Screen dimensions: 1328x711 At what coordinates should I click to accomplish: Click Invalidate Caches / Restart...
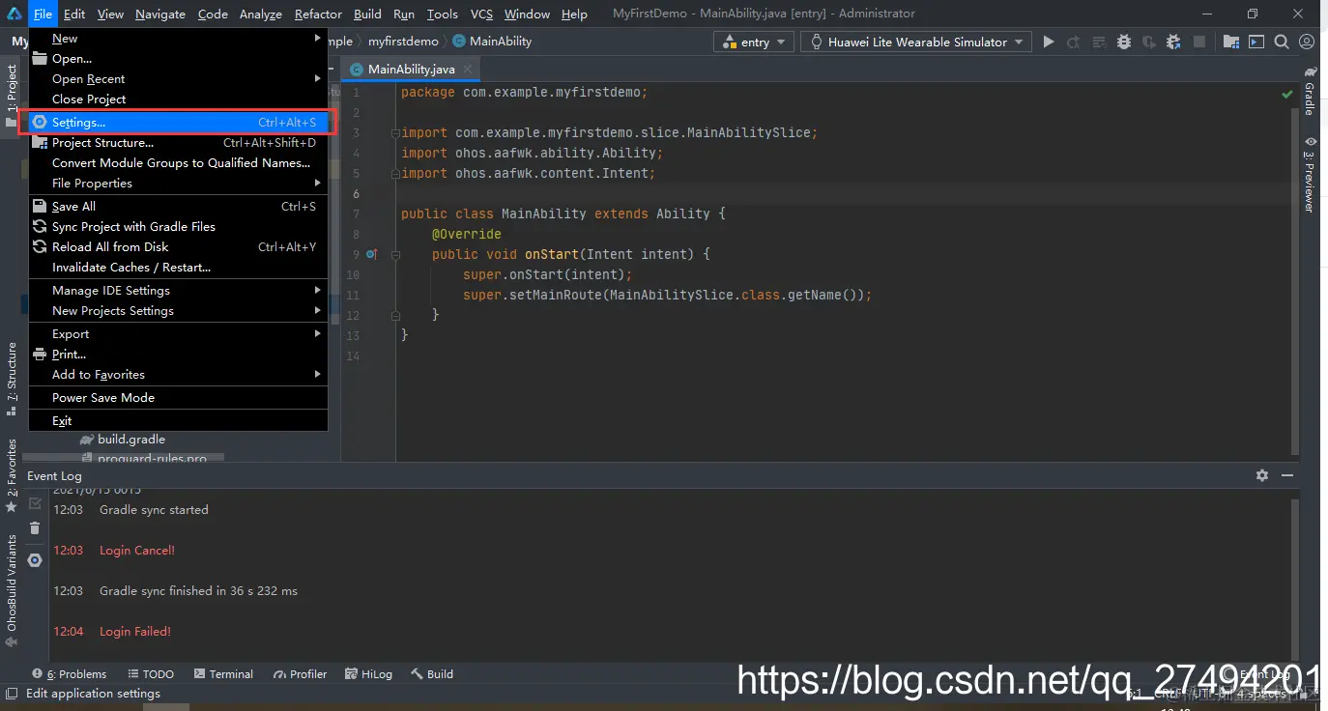[x=178, y=267]
